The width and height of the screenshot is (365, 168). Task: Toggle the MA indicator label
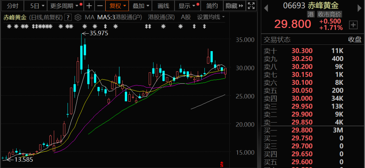click(x=89, y=17)
